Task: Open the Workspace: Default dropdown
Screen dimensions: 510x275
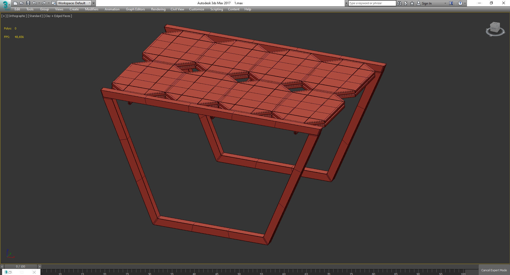Action: click(x=74, y=3)
